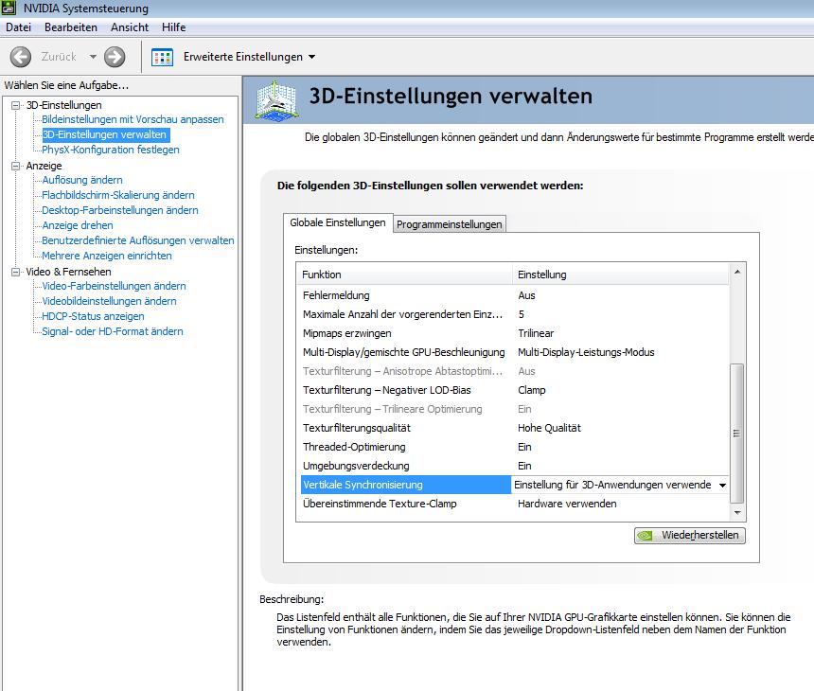Open Mehrere Anzeigen einrichten
Image resolution: width=814 pixels, height=691 pixels.
point(106,256)
